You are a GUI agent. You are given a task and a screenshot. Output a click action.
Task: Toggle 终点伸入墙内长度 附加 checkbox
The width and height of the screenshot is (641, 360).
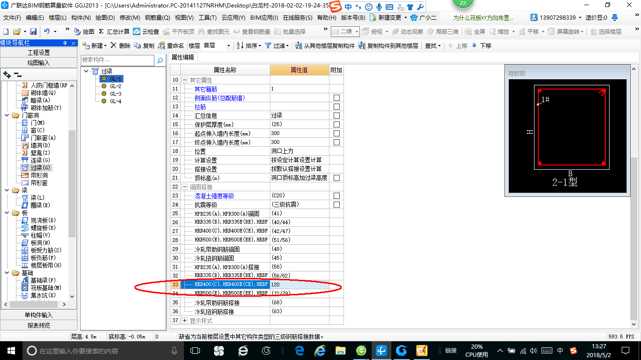(x=336, y=142)
